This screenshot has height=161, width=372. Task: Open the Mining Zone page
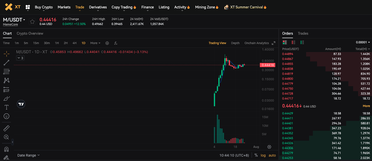click(x=207, y=7)
